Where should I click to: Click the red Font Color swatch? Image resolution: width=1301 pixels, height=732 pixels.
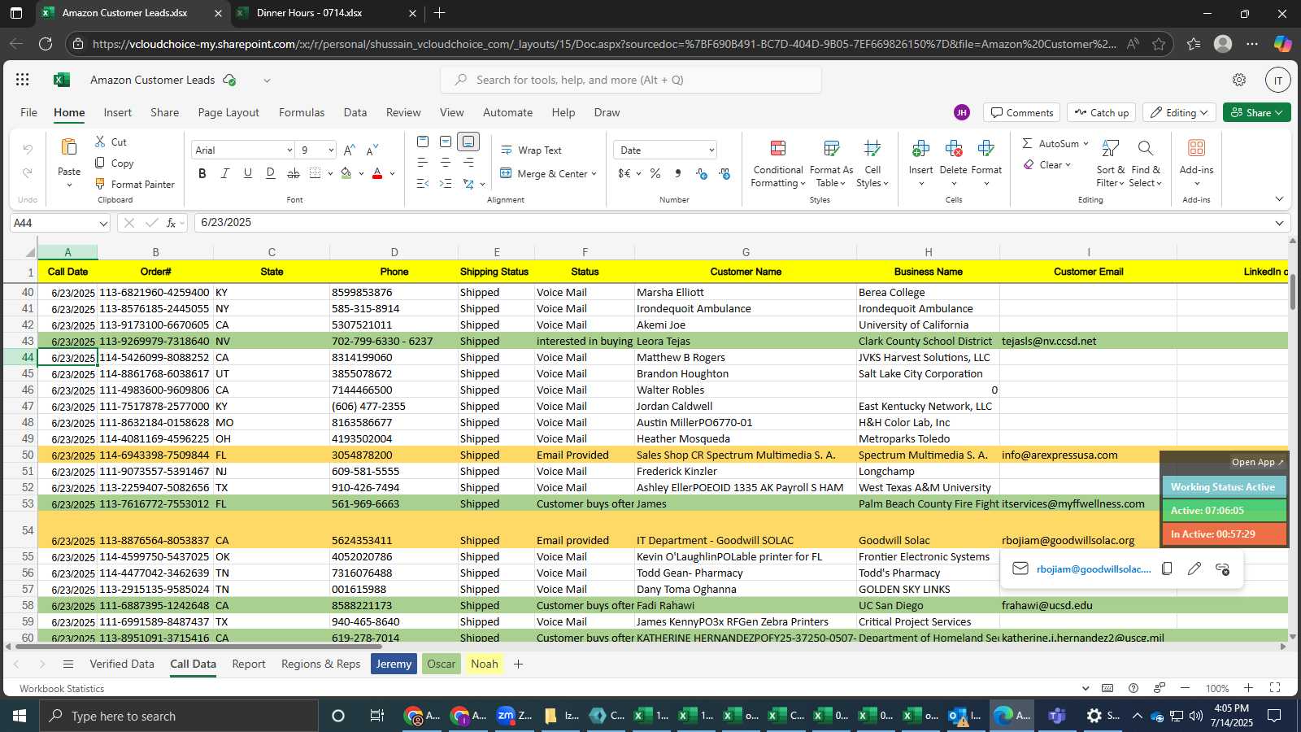(x=377, y=173)
